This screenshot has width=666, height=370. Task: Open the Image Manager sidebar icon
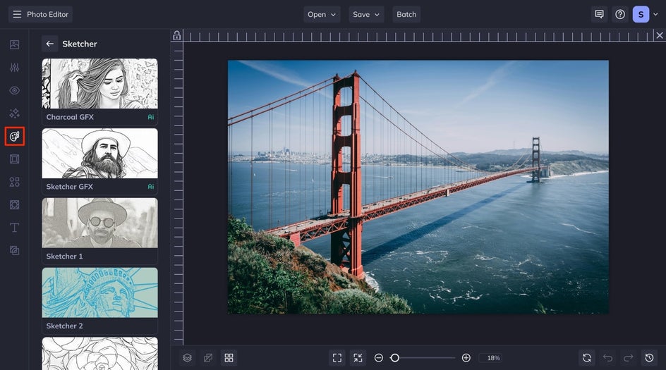(x=14, y=44)
